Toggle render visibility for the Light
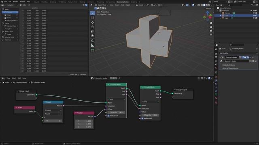 (x=256, y=18)
